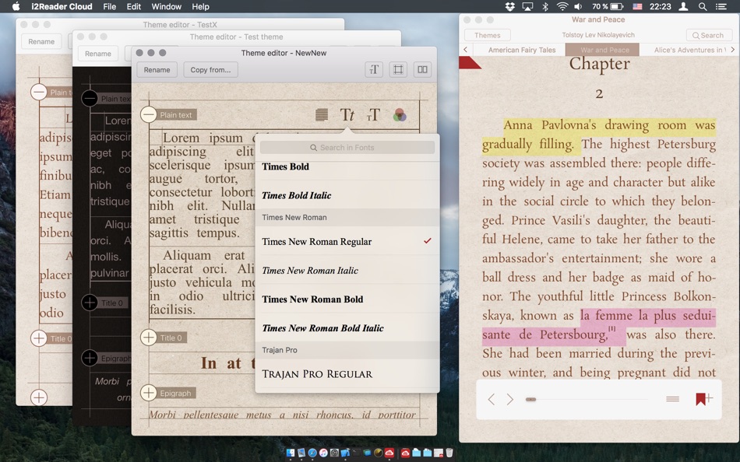Image resolution: width=740 pixels, height=462 pixels.
Task: Click the user account menu bar icon
Action: point(683,6)
